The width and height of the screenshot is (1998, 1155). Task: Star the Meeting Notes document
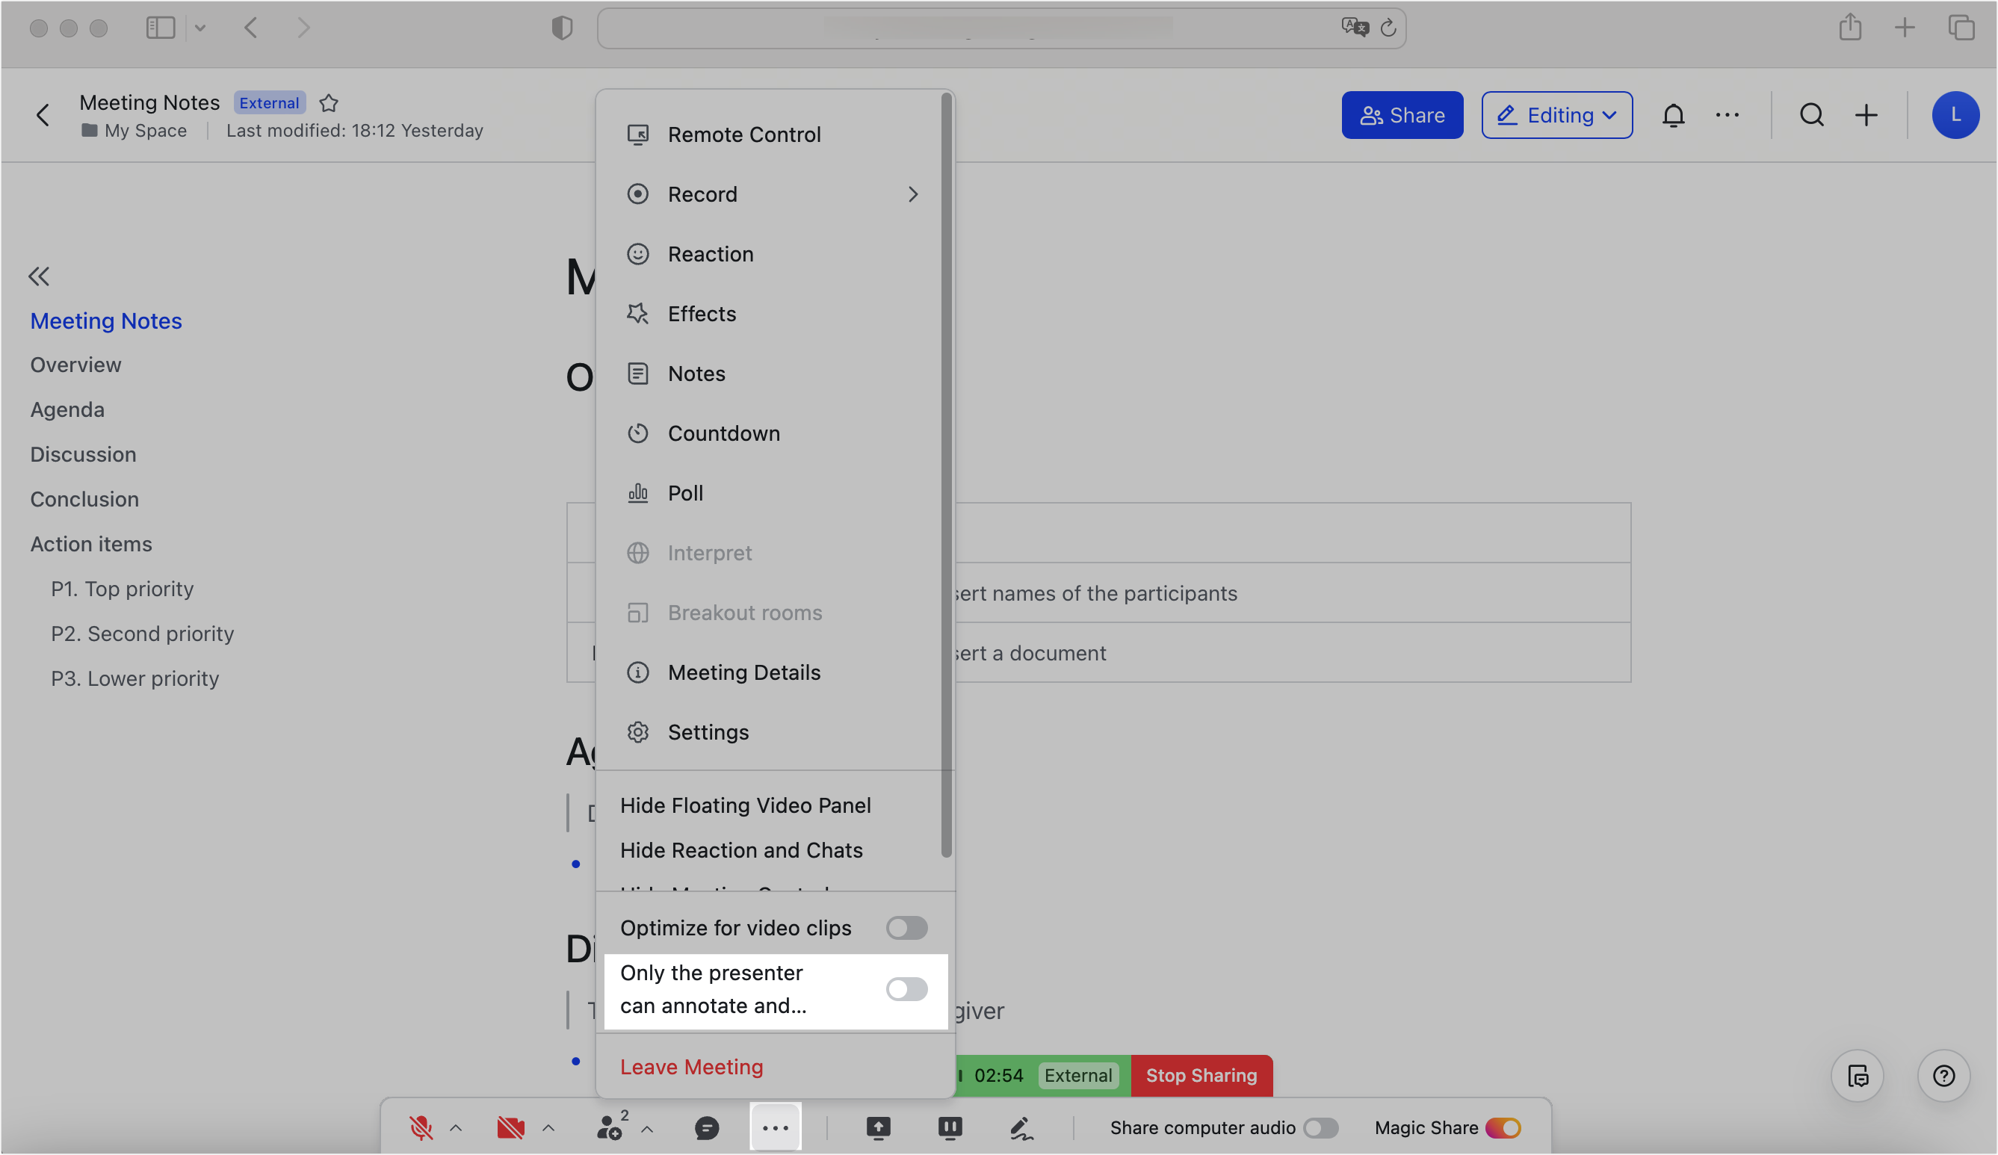(329, 103)
